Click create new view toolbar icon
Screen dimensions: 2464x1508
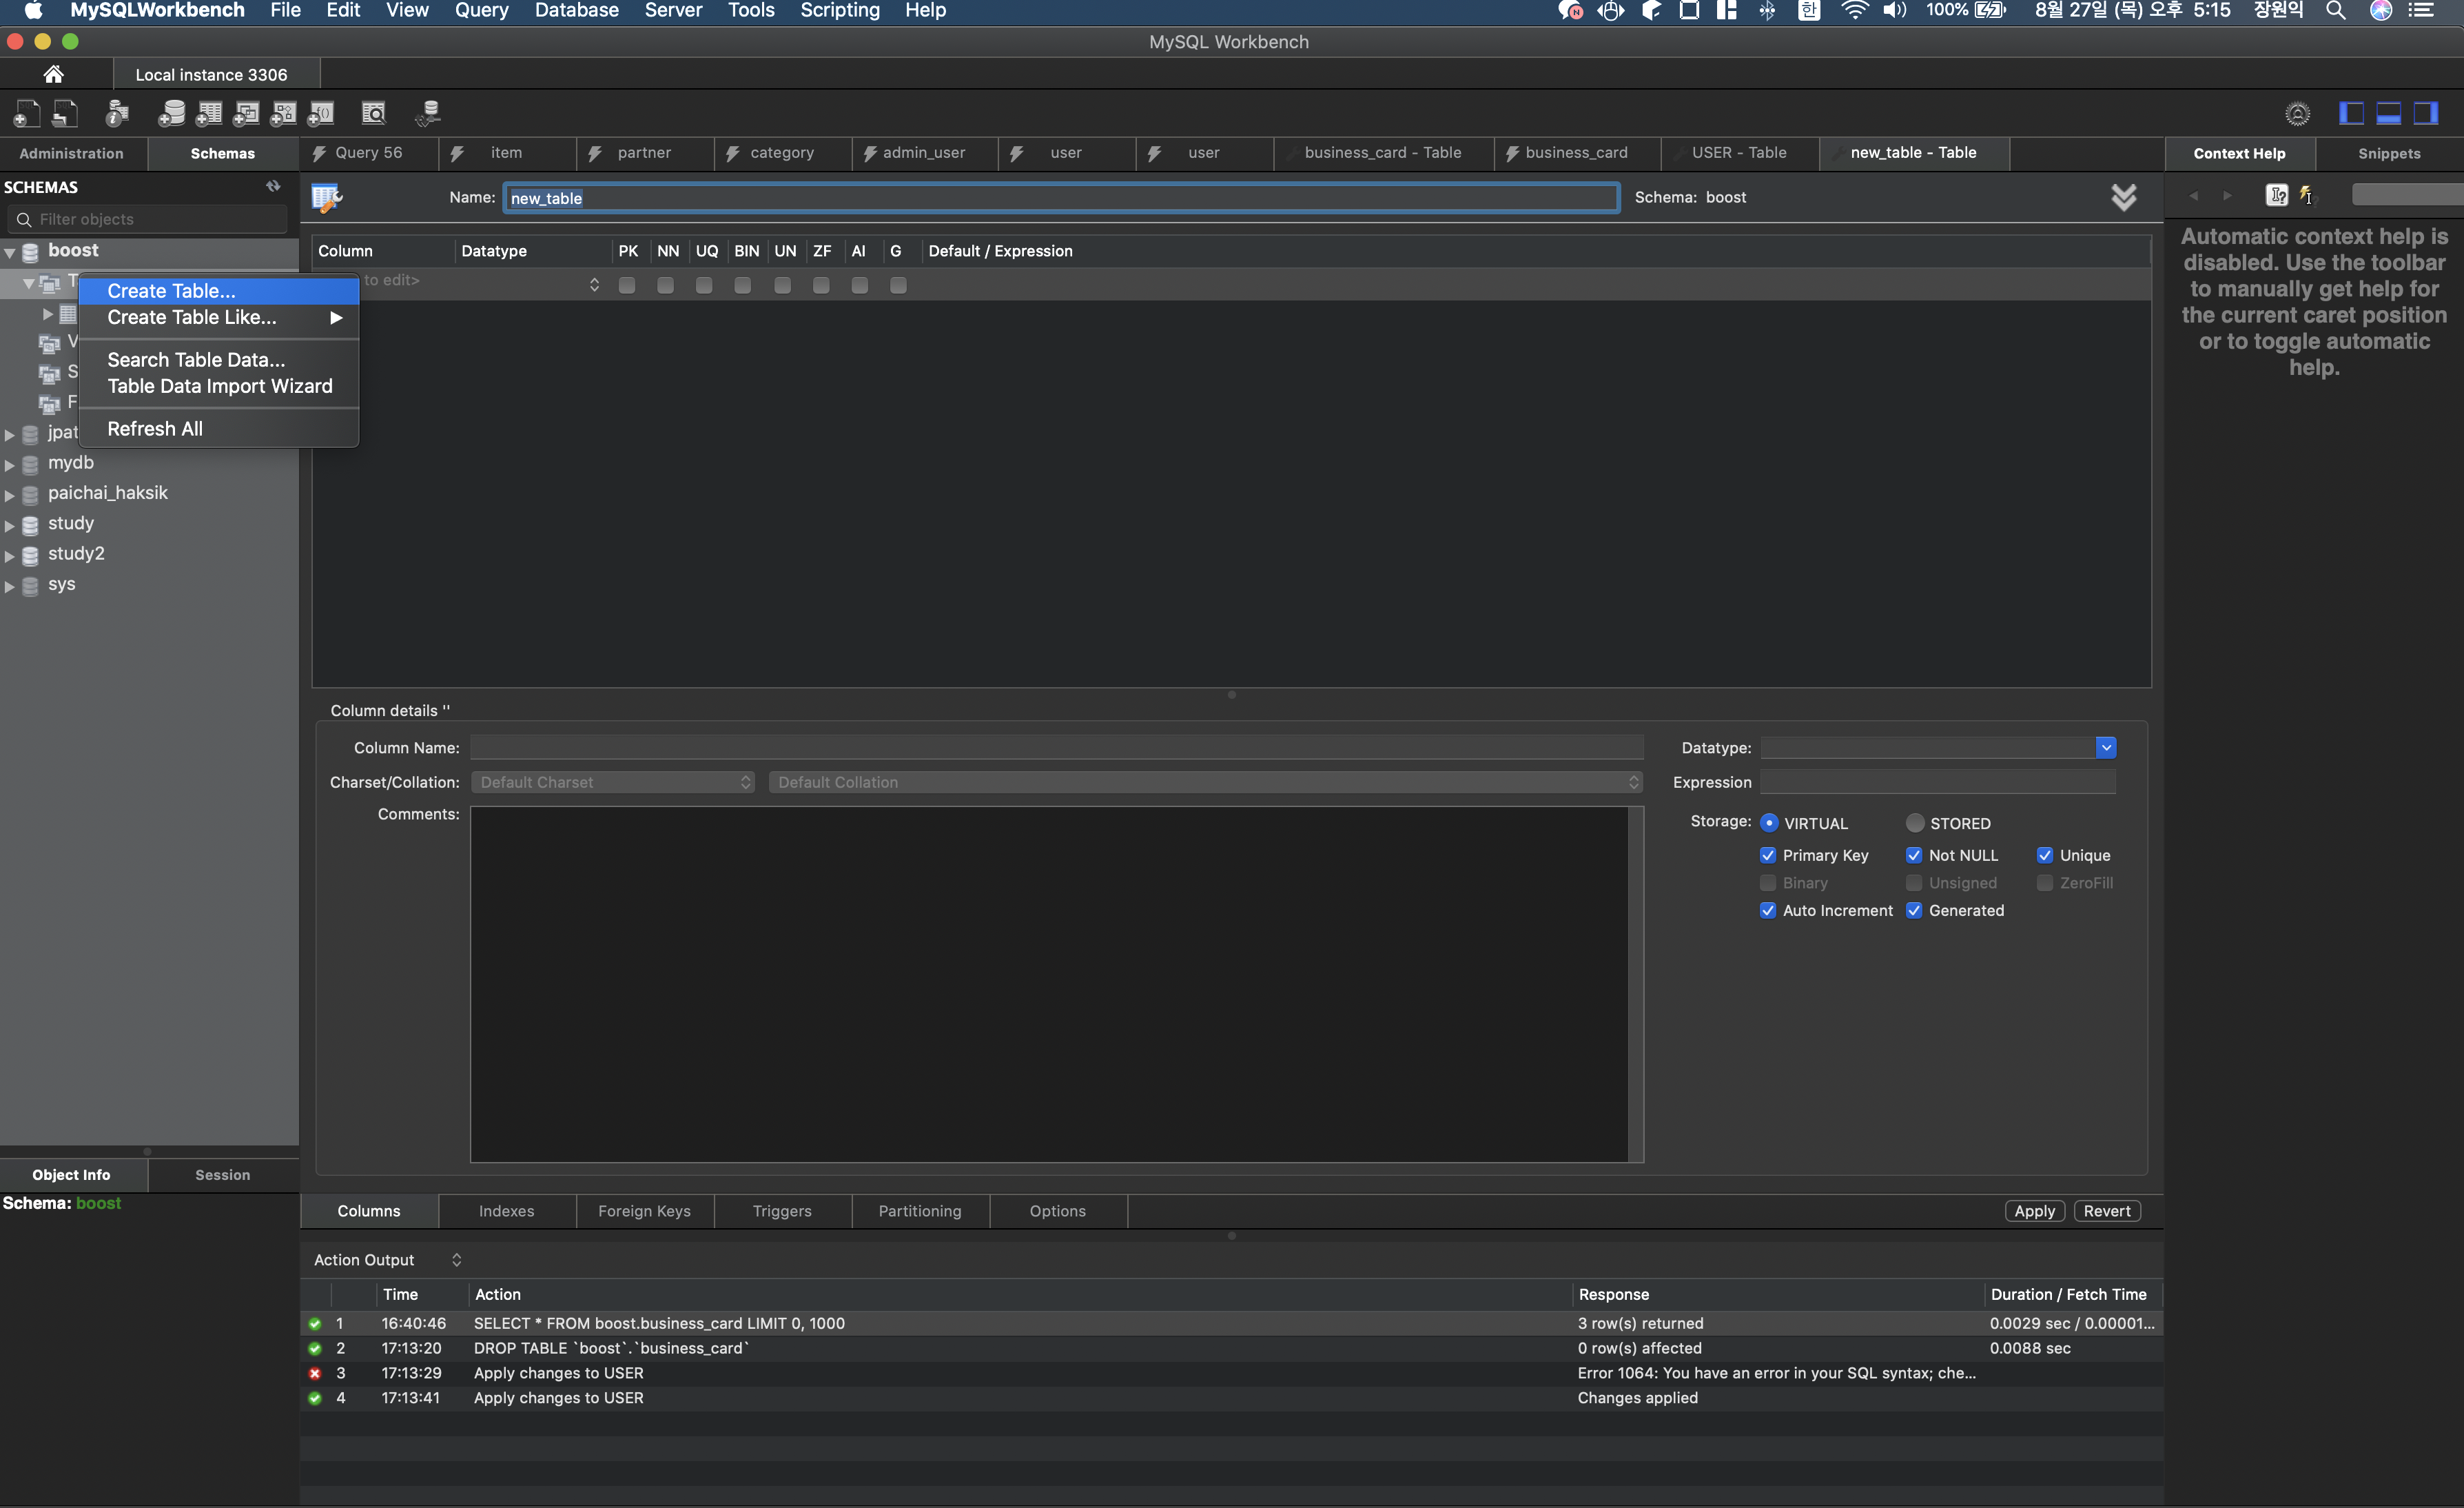pyautogui.click(x=246, y=114)
